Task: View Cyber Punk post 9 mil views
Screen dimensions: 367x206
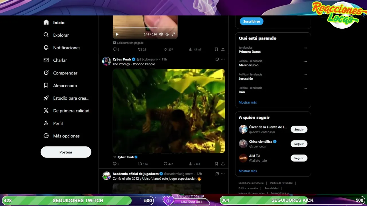Action: (x=194, y=164)
